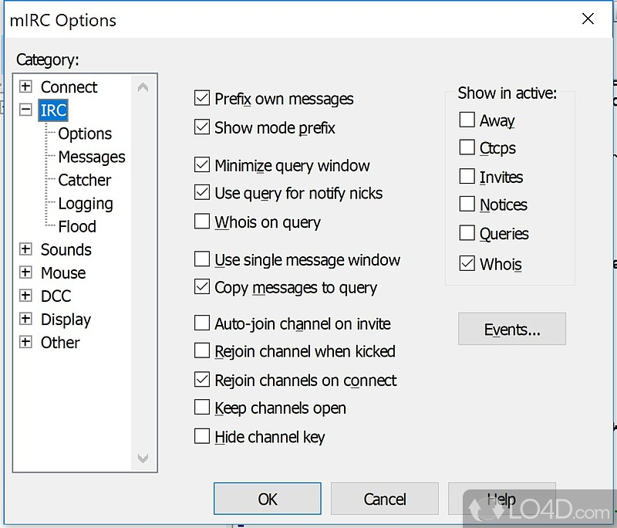Click the Cancel button

384,499
